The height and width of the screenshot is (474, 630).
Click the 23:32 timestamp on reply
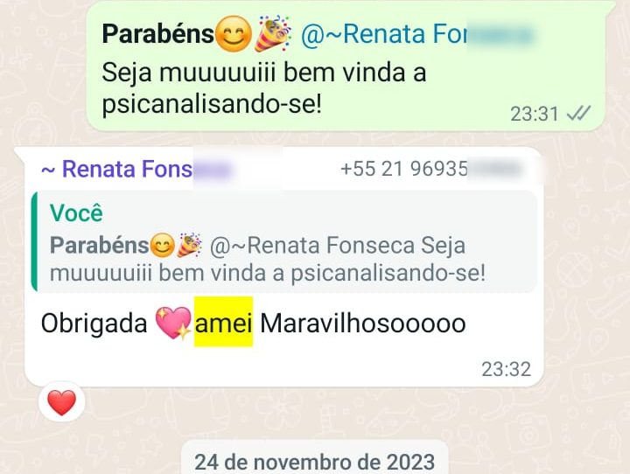(507, 369)
